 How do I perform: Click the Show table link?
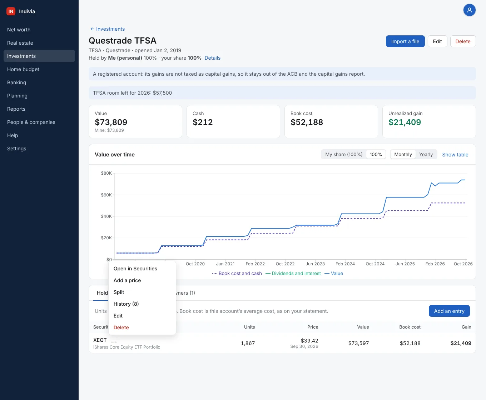pos(455,155)
